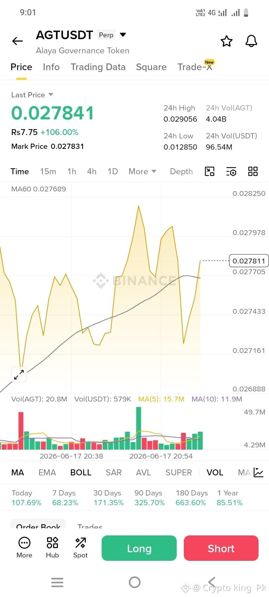Screen dimensions: 269x597
Task: Tap the green Long button
Action: pyautogui.click(x=139, y=548)
